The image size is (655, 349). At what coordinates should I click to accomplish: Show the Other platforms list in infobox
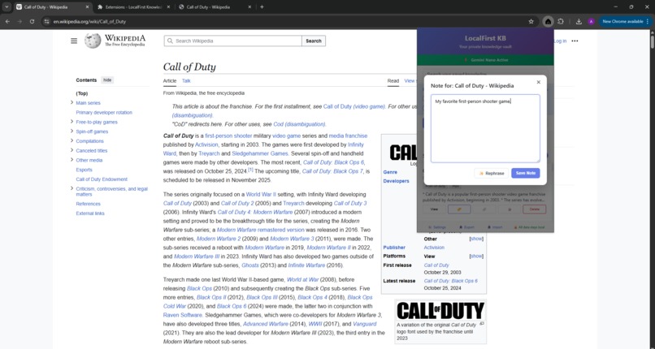[x=476, y=239]
